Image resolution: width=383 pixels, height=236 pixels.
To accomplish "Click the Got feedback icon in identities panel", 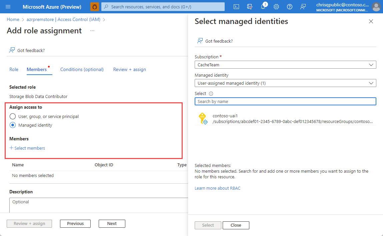I will coord(200,41).
